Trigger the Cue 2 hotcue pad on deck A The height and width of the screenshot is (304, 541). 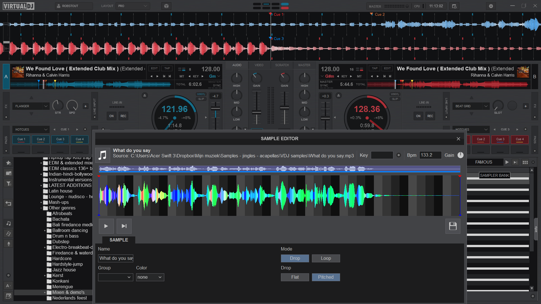(x=41, y=139)
